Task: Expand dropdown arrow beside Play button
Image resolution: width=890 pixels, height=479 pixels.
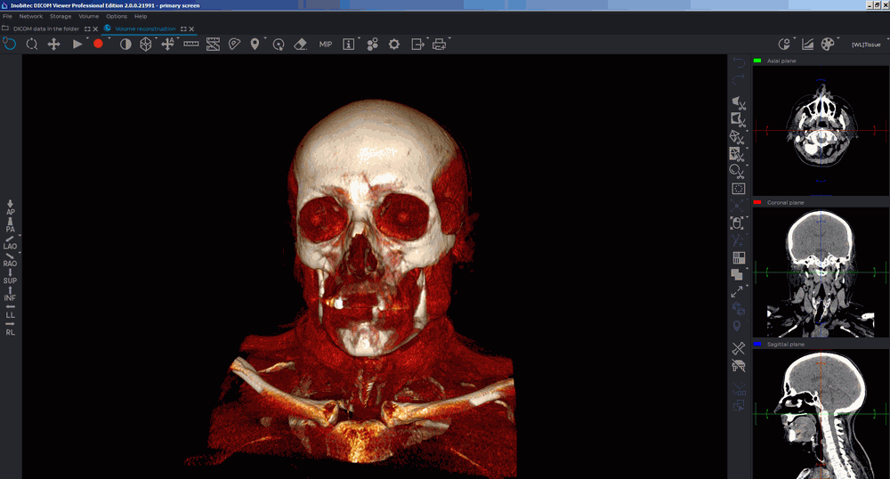Action: click(87, 39)
